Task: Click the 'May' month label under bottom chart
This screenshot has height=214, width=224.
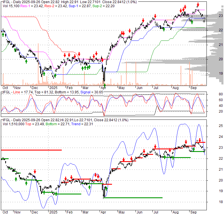Action: coord(121,212)
